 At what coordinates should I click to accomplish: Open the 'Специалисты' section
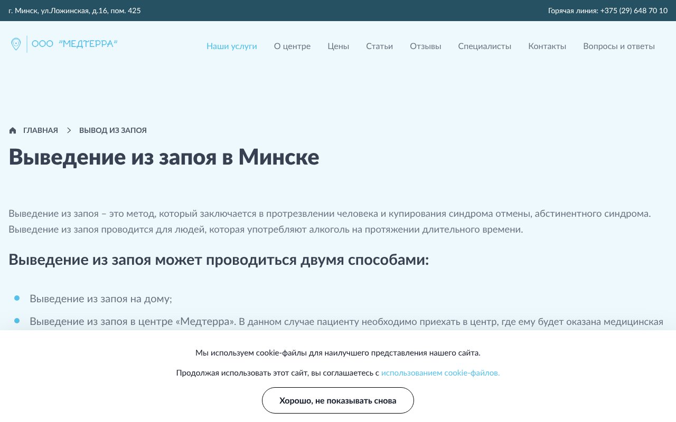point(484,46)
